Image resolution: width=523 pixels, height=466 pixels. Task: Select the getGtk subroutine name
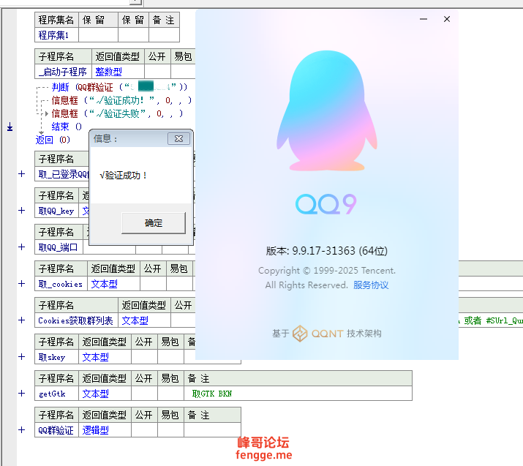(56, 394)
